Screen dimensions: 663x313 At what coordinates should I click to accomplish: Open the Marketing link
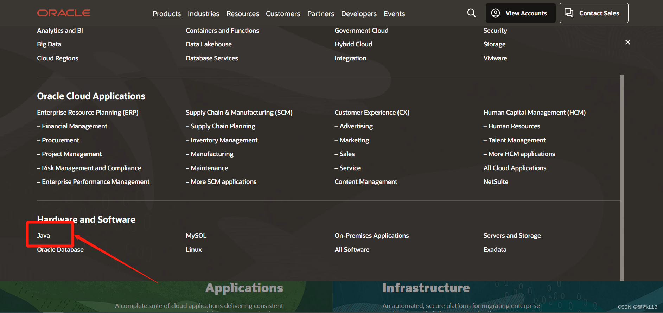pos(352,140)
